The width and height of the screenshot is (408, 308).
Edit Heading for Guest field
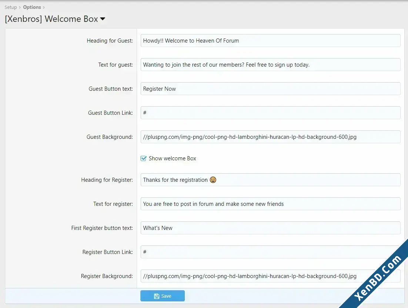click(x=270, y=41)
